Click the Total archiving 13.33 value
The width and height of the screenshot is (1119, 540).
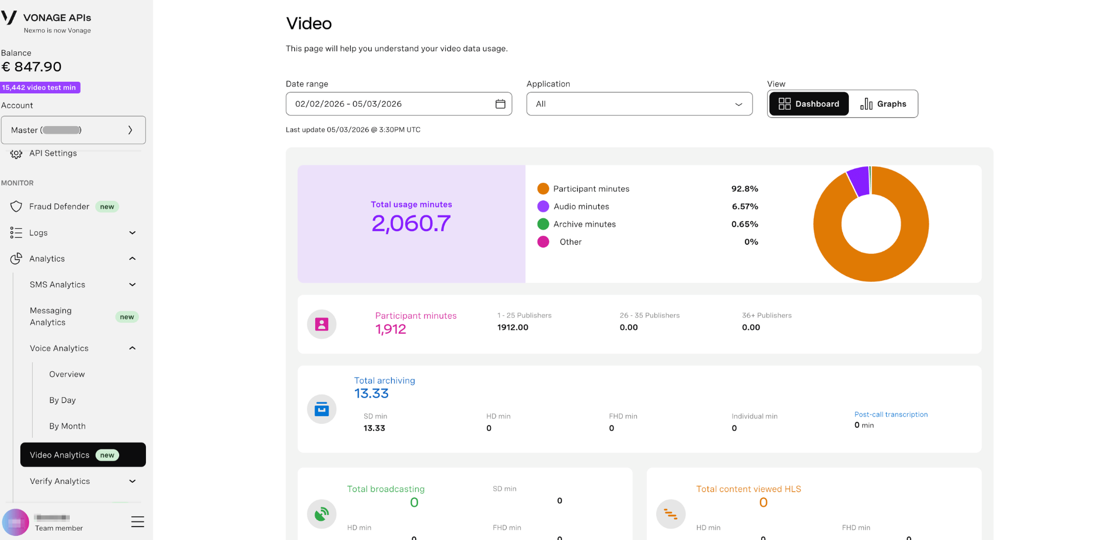click(371, 393)
